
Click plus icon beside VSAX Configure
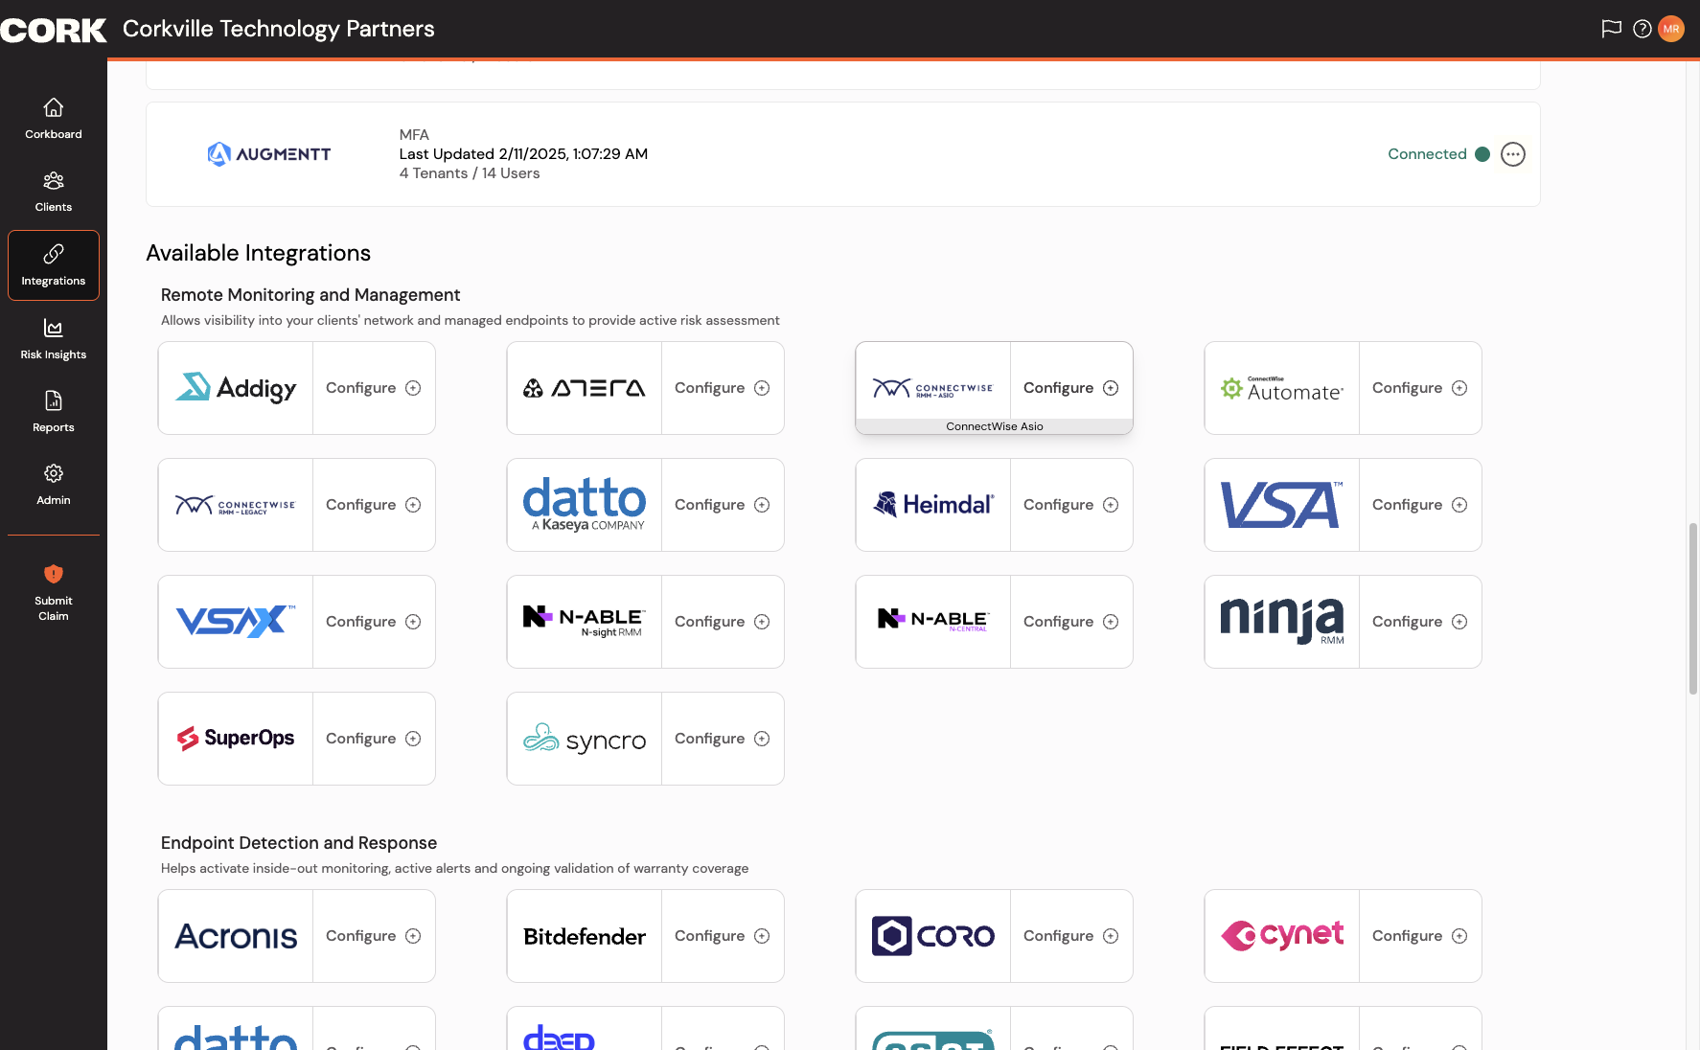413,622
